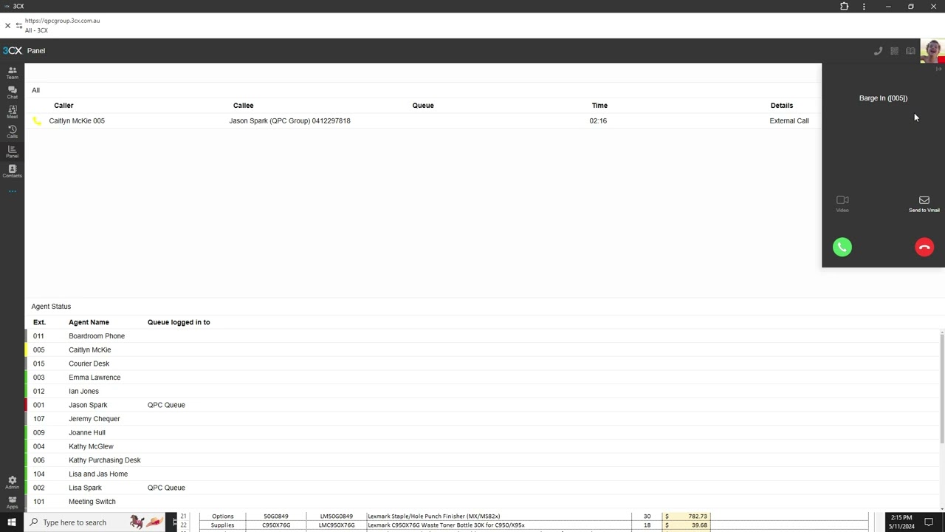
Task: Click Jason Spark in Agent Status list
Action: point(88,405)
